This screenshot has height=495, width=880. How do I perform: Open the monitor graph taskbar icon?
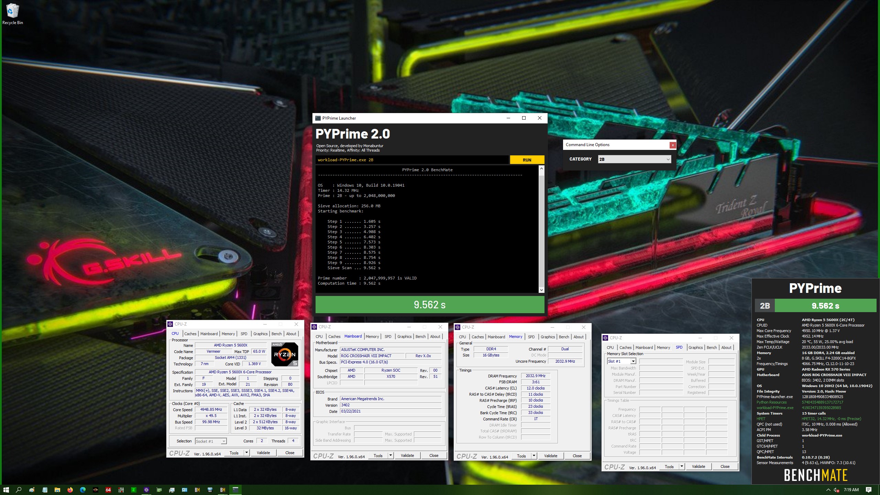(x=172, y=490)
